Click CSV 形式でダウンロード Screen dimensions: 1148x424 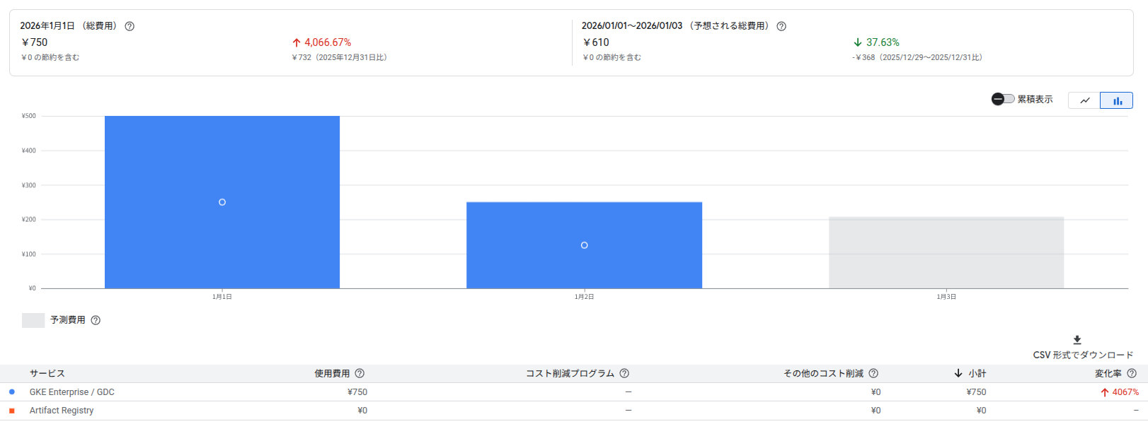tap(1083, 355)
